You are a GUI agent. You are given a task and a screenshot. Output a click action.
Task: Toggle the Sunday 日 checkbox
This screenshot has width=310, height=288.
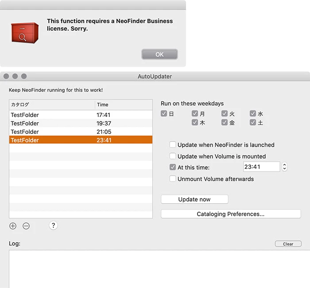[164, 113]
